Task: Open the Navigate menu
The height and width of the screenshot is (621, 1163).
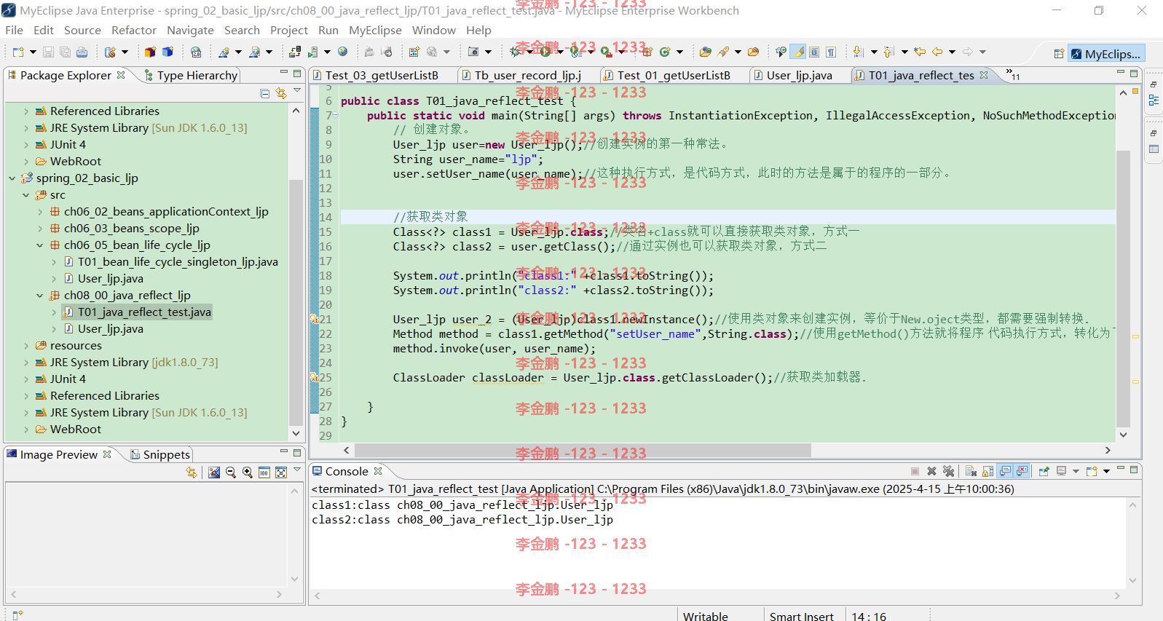Action: pyautogui.click(x=190, y=30)
